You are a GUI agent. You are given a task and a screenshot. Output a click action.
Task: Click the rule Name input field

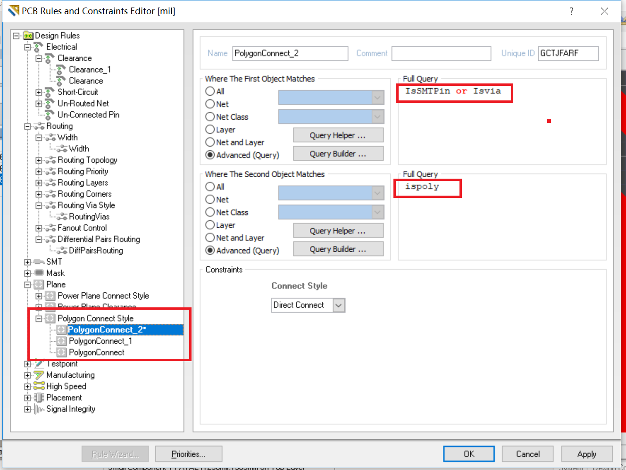point(290,54)
